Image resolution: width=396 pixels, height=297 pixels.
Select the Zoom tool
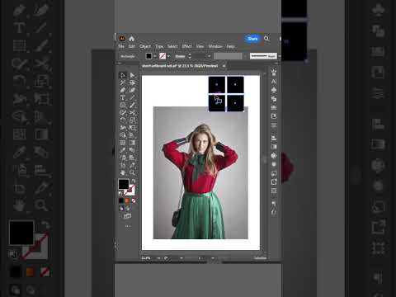132,172
